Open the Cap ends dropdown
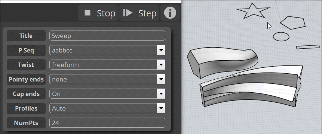The height and width of the screenshot is (134, 322). [107, 94]
